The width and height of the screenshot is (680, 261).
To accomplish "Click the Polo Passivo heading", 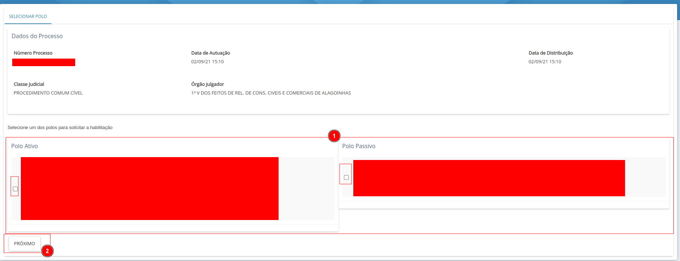I will click(x=359, y=146).
